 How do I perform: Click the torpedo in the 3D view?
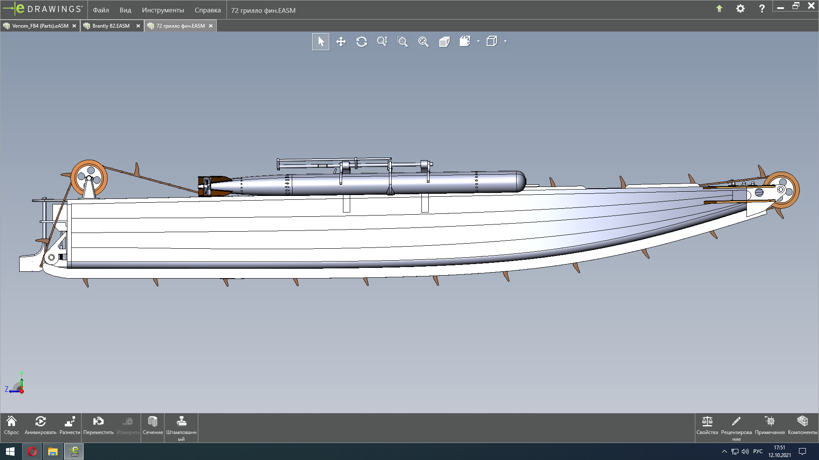362,183
